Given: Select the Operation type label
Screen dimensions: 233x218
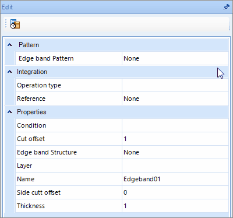Looking at the screenshot, I should click(39, 85).
